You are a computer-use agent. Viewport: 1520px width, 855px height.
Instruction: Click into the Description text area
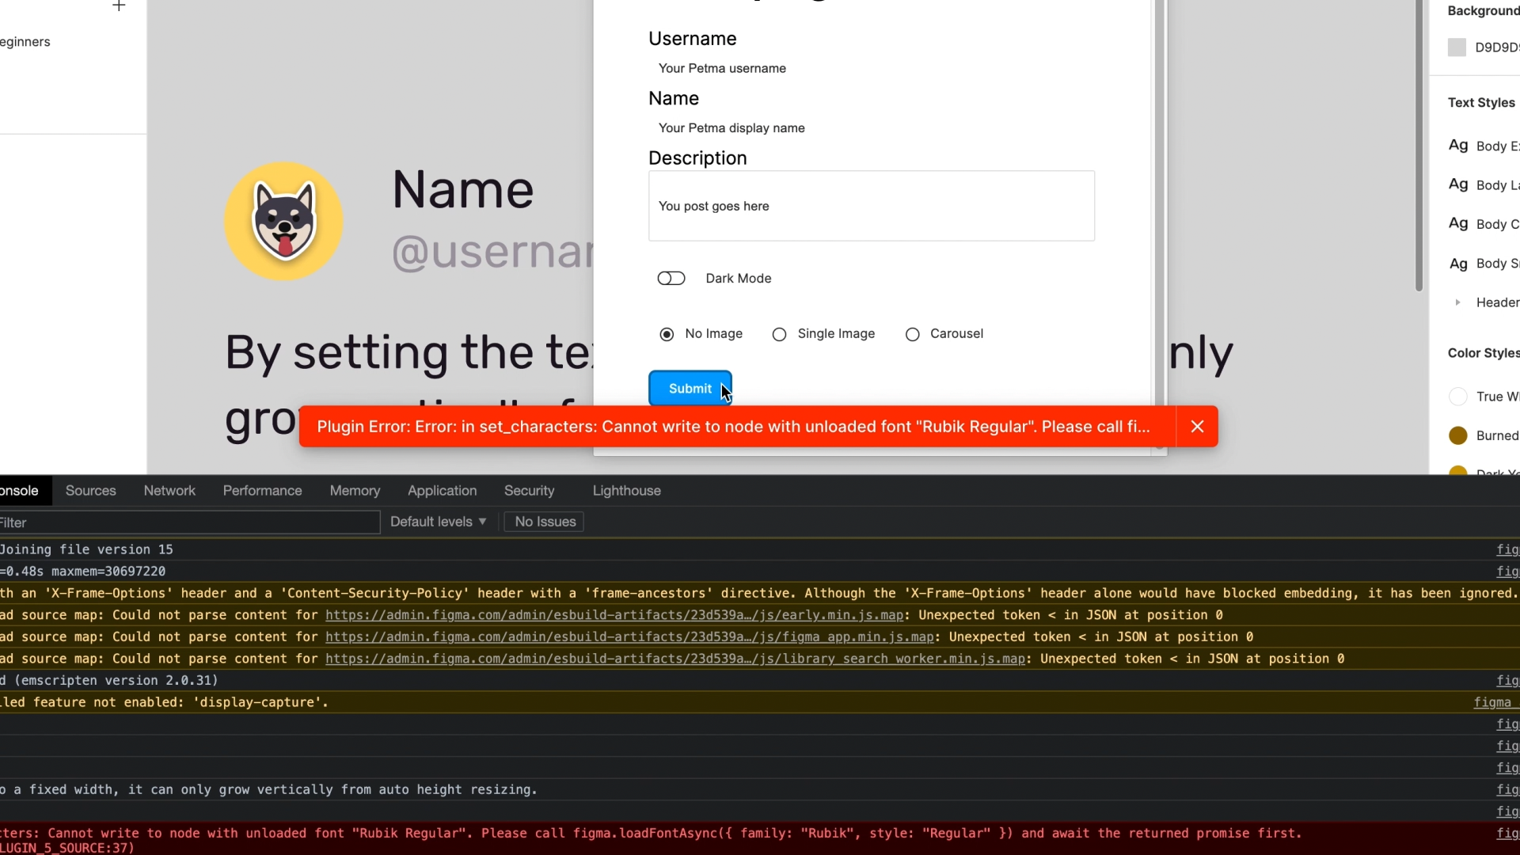point(872,206)
